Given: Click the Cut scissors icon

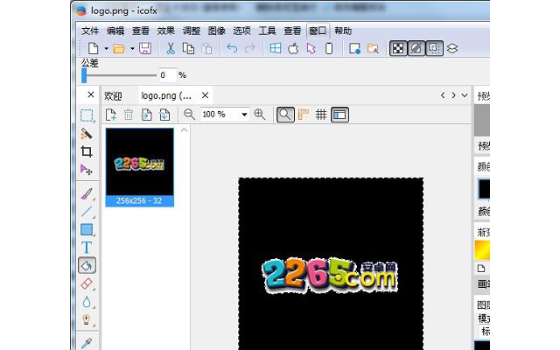Looking at the screenshot, I should (x=171, y=48).
